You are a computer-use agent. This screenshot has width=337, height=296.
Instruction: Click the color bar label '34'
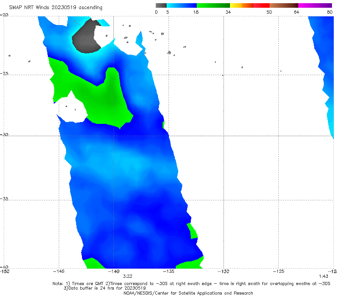pyautogui.click(x=228, y=12)
